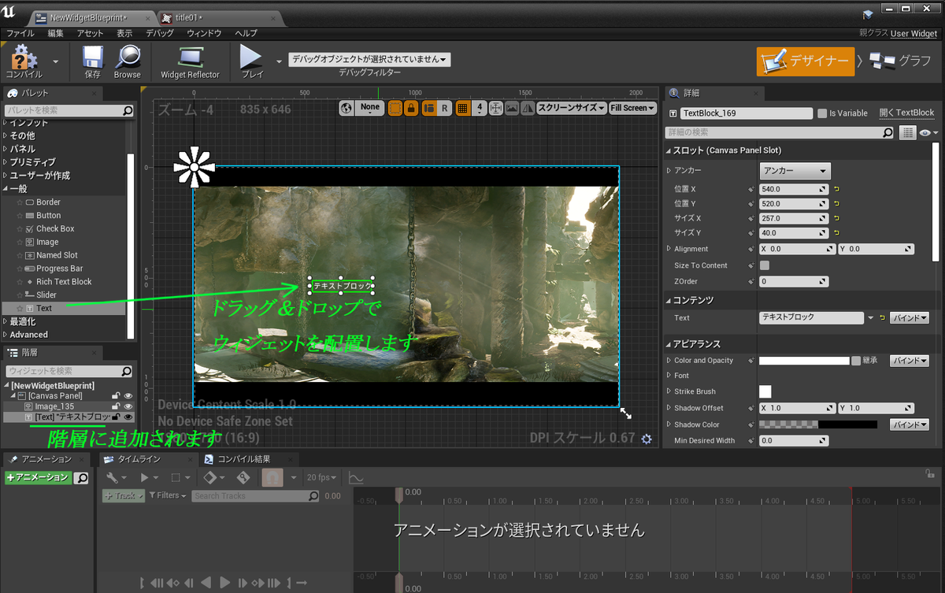Click the green +アニメーション button
Image resolution: width=945 pixels, height=593 pixels.
point(38,477)
